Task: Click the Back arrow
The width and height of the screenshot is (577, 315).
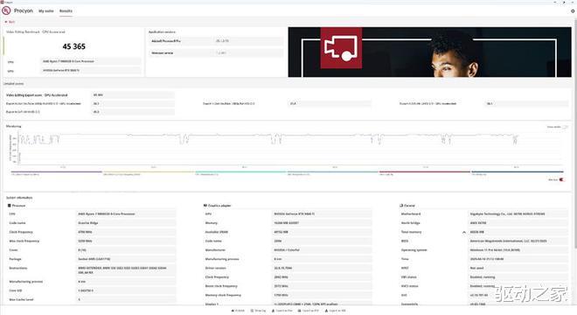Action: coord(6,22)
